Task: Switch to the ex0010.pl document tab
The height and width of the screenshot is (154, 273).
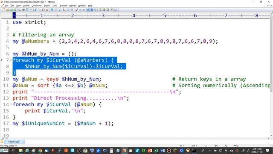Action: pos(14,142)
